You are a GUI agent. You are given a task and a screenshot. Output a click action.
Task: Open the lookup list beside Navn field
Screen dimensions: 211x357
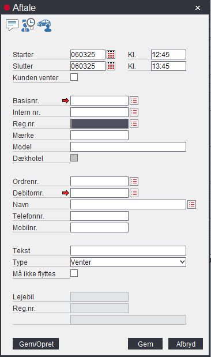coord(191,205)
